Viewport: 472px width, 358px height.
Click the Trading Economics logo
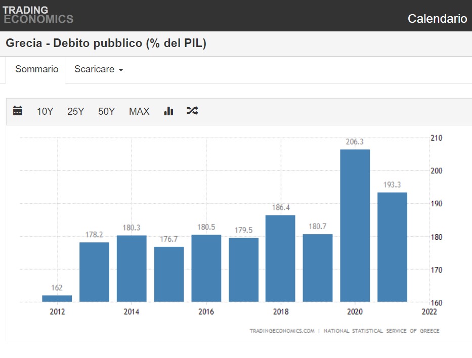[x=38, y=15]
